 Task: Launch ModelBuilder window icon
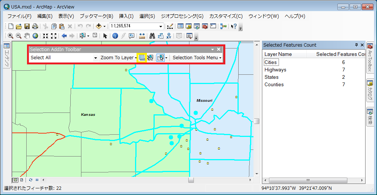[x=223, y=26]
